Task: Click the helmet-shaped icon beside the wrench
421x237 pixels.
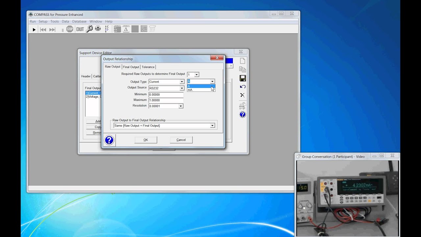Action: 98,29
